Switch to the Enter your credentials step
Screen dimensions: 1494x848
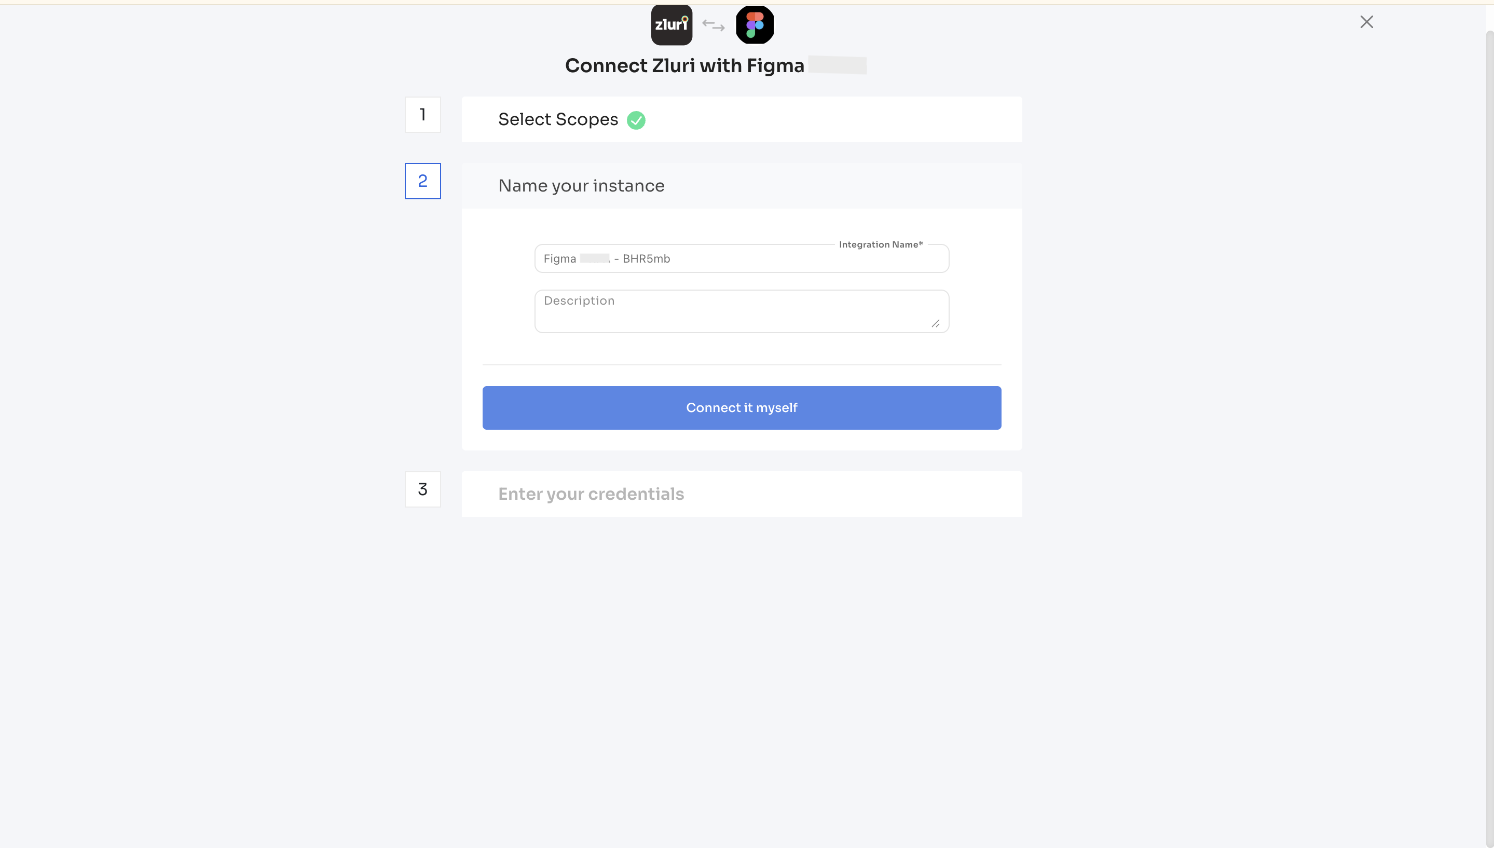click(x=591, y=494)
